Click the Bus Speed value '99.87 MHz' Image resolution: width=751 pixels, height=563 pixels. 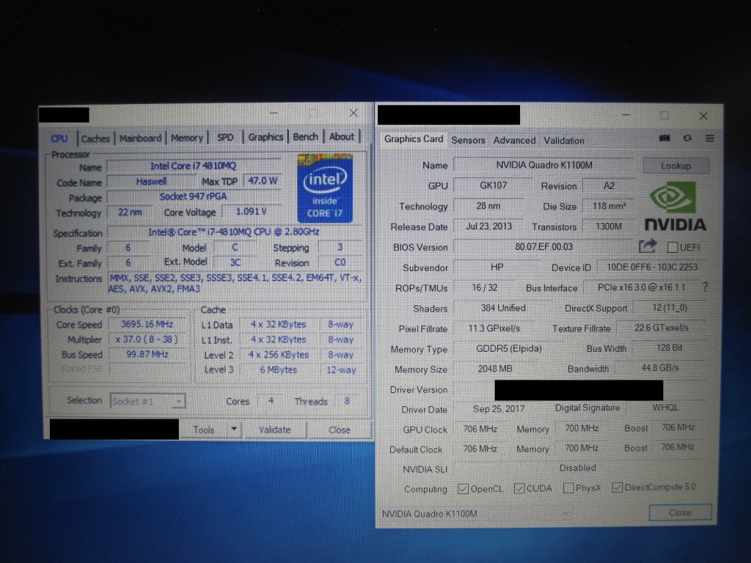pyautogui.click(x=147, y=354)
